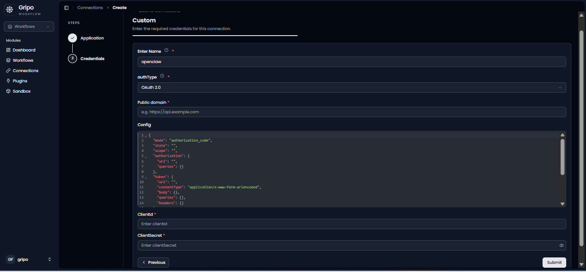Click the Config editor scroll up arrow
The image size is (586, 272).
click(x=562, y=135)
